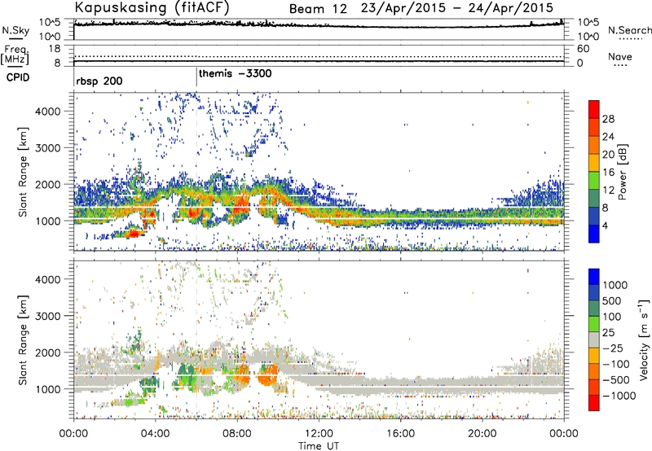Click the '08:00' time axis tick label
Screen dimensions: 652x451
tap(236, 434)
